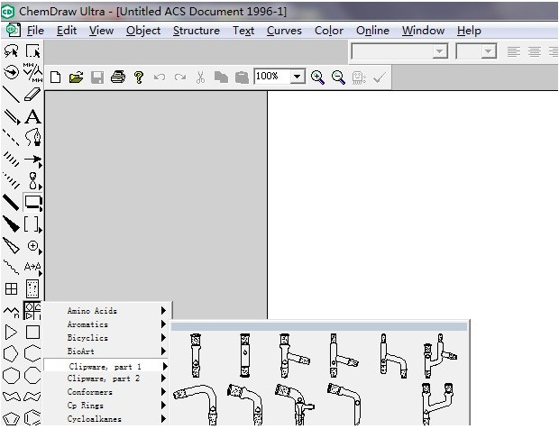Create a new document

pyautogui.click(x=56, y=77)
